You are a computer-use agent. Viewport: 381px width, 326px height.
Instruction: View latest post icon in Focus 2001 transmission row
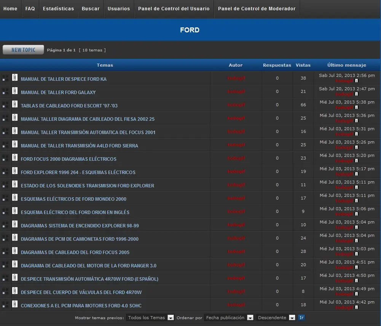click(357, 134)
